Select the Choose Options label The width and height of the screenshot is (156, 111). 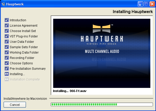(x=21, y=63)
